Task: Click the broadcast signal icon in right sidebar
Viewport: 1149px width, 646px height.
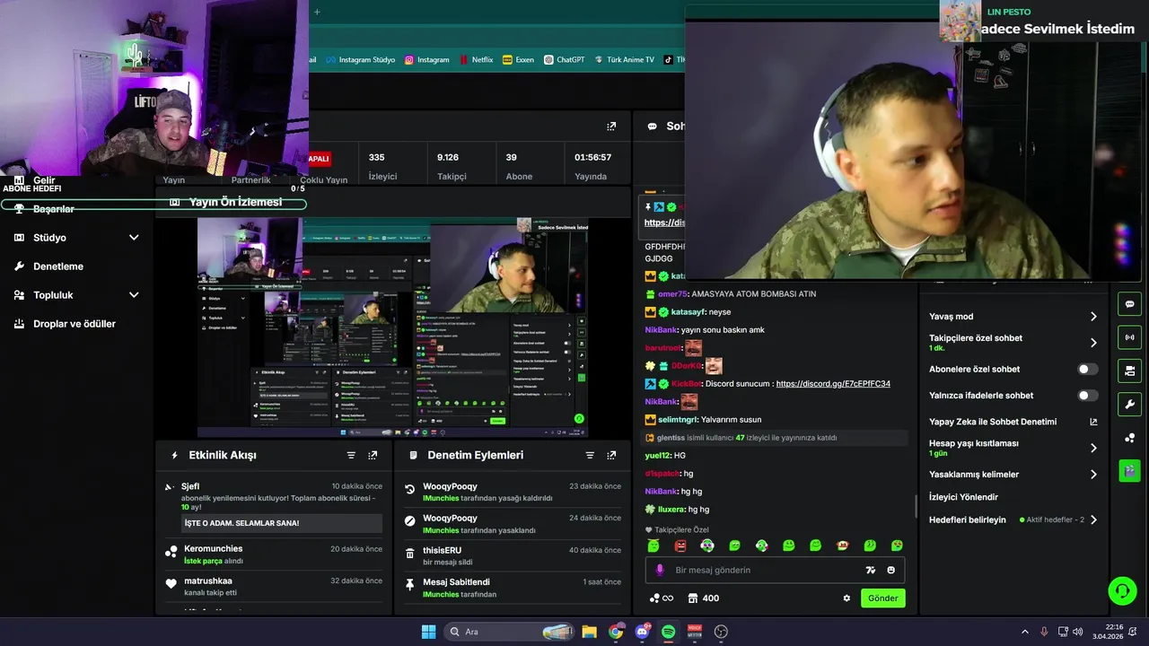Action: (1129, 337)
